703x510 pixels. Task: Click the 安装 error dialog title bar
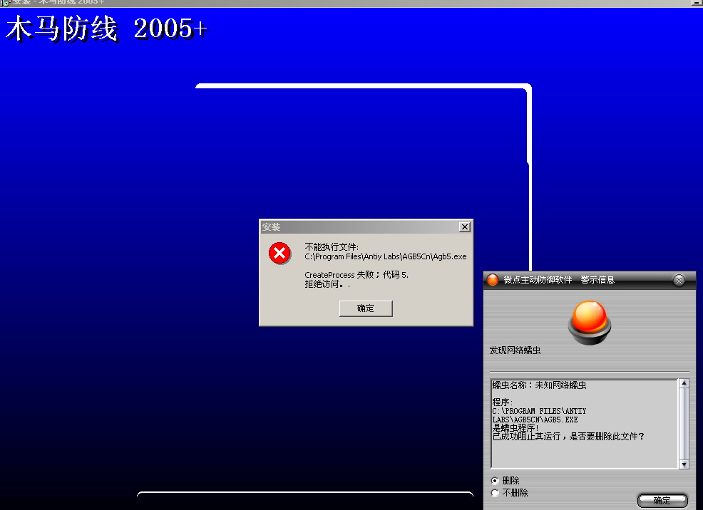click(x=356, y=227)
